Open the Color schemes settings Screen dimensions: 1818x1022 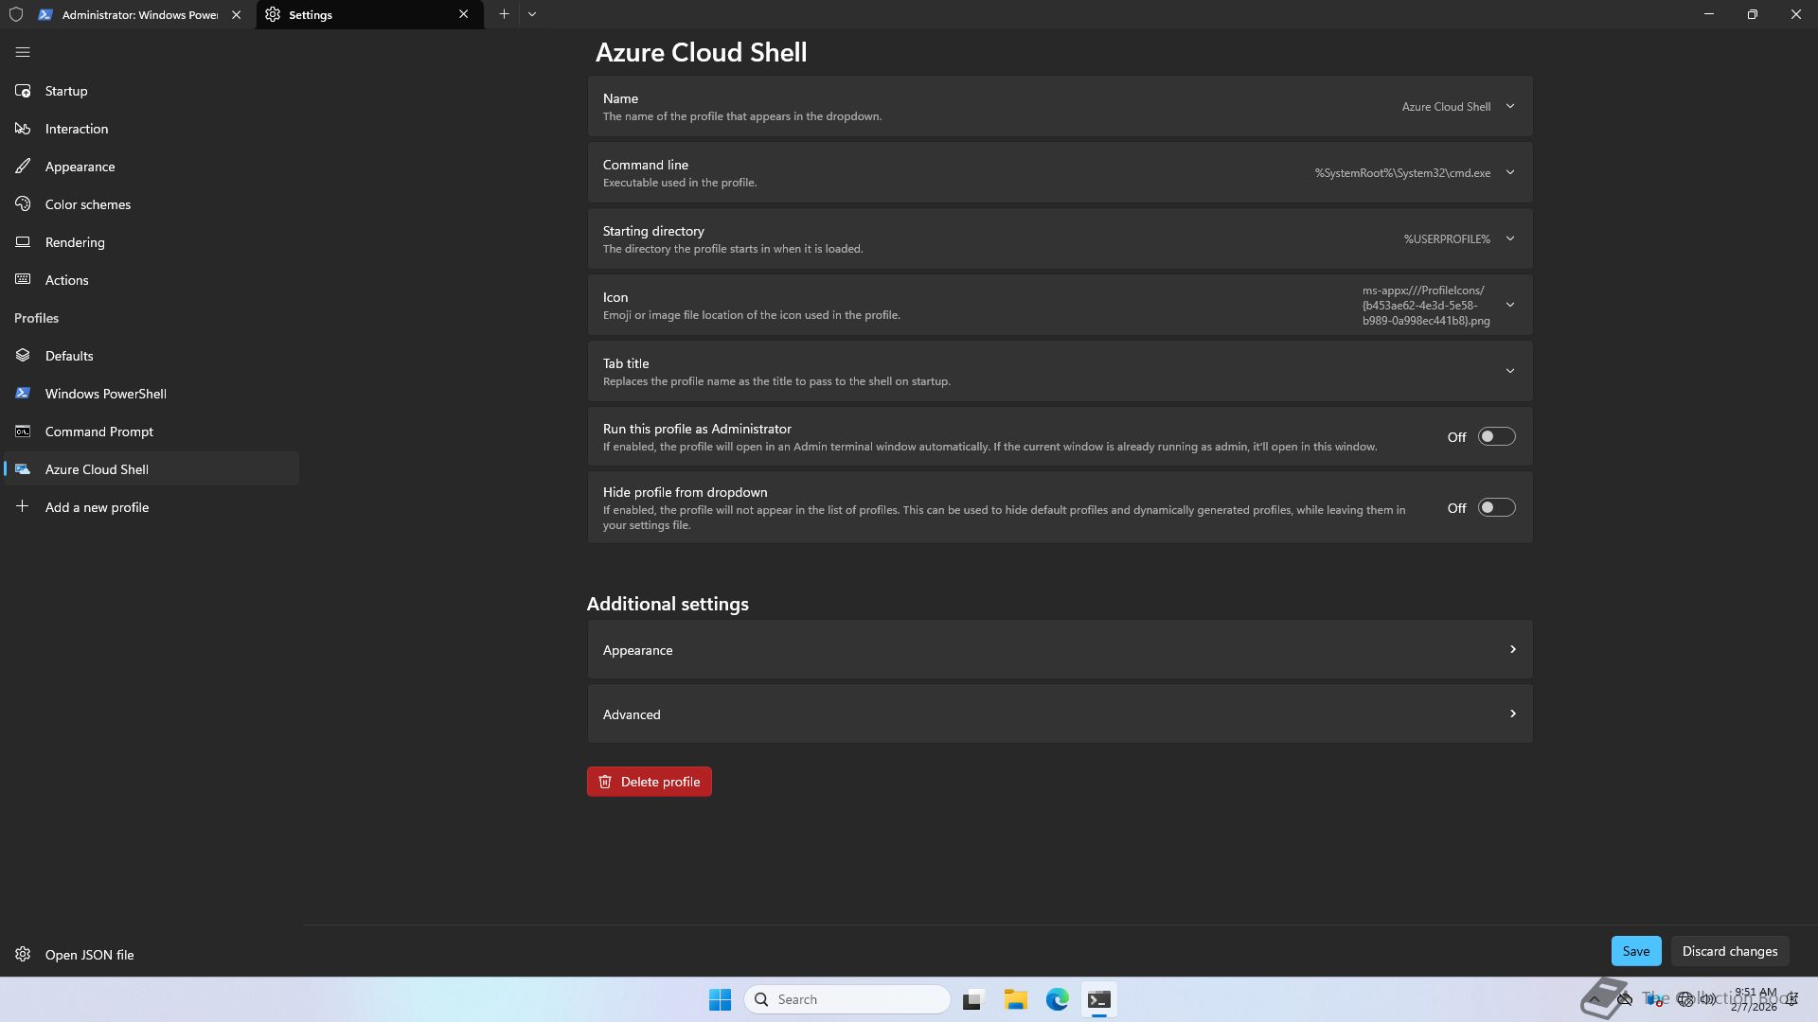[x=87, y=204]
